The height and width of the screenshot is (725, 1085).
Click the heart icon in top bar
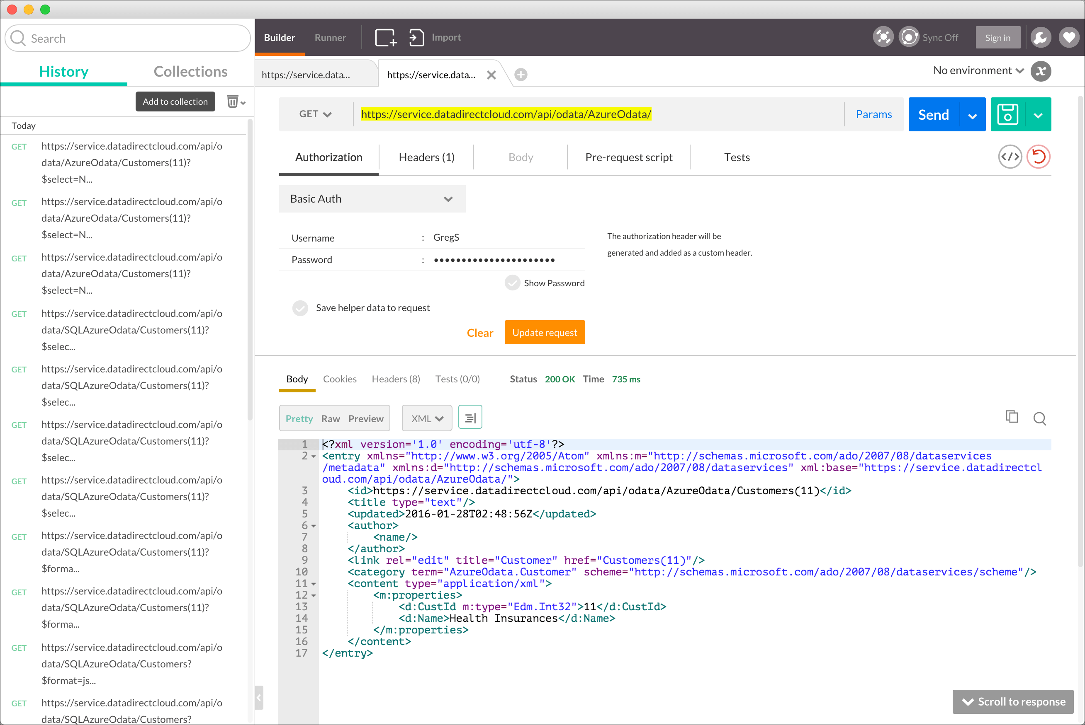[1069, 37]
